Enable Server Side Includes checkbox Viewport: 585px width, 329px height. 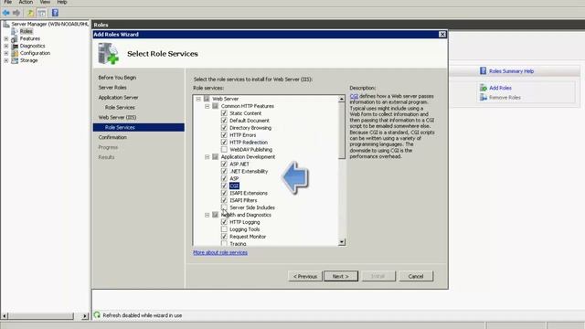(x=224, y=207)
